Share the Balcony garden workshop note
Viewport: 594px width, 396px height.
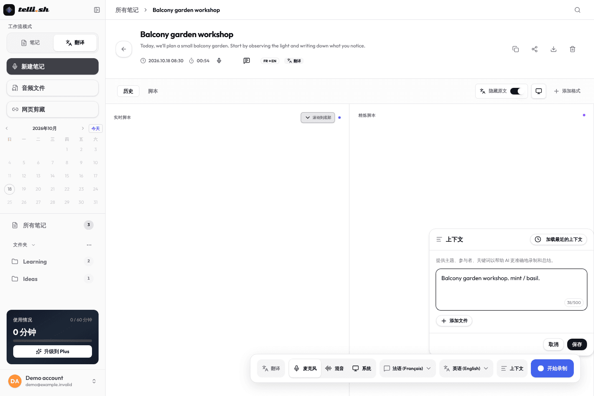[535, 49]
